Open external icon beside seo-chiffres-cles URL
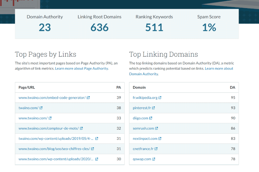259x172 pixels. tap(93, 149)
